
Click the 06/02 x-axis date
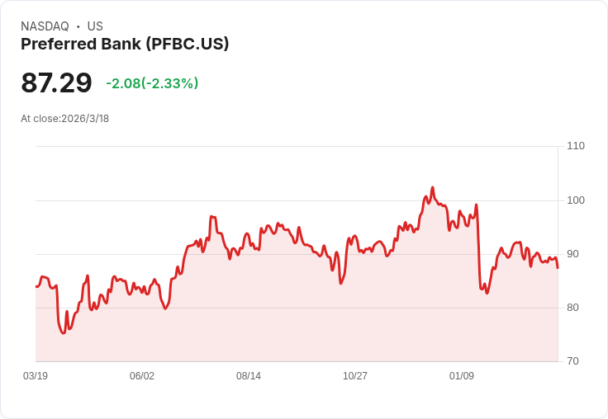coord(142,376)
